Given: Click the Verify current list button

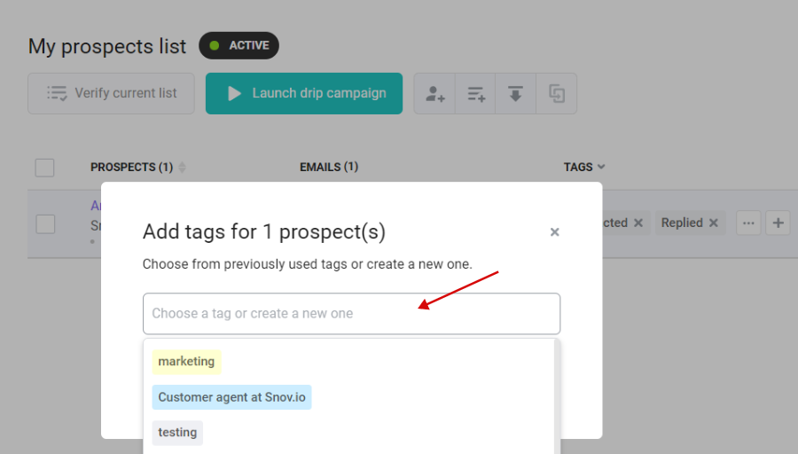Looking at the screenshot, I should (x=111, y=94).
